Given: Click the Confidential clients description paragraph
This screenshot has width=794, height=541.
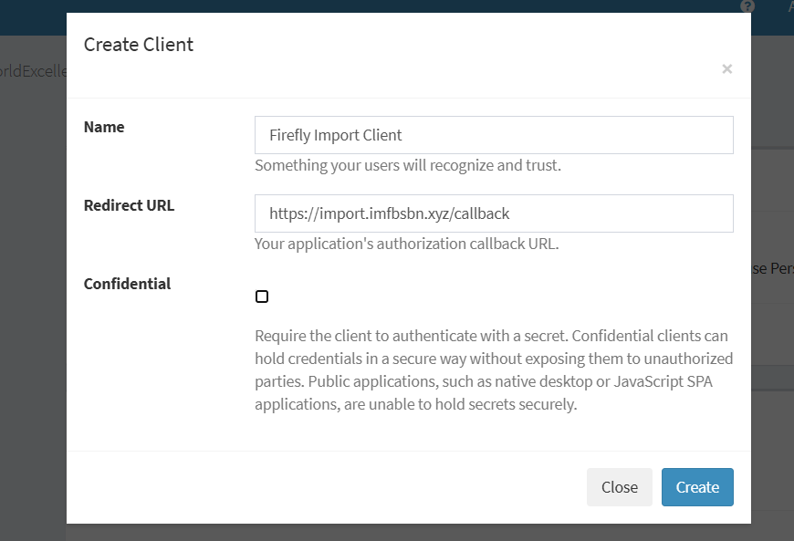Looking at the screenshot, I should coord(493,370).
